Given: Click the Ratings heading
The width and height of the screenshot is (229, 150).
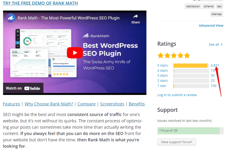Looking at the screenshot, I should (167, 44).
